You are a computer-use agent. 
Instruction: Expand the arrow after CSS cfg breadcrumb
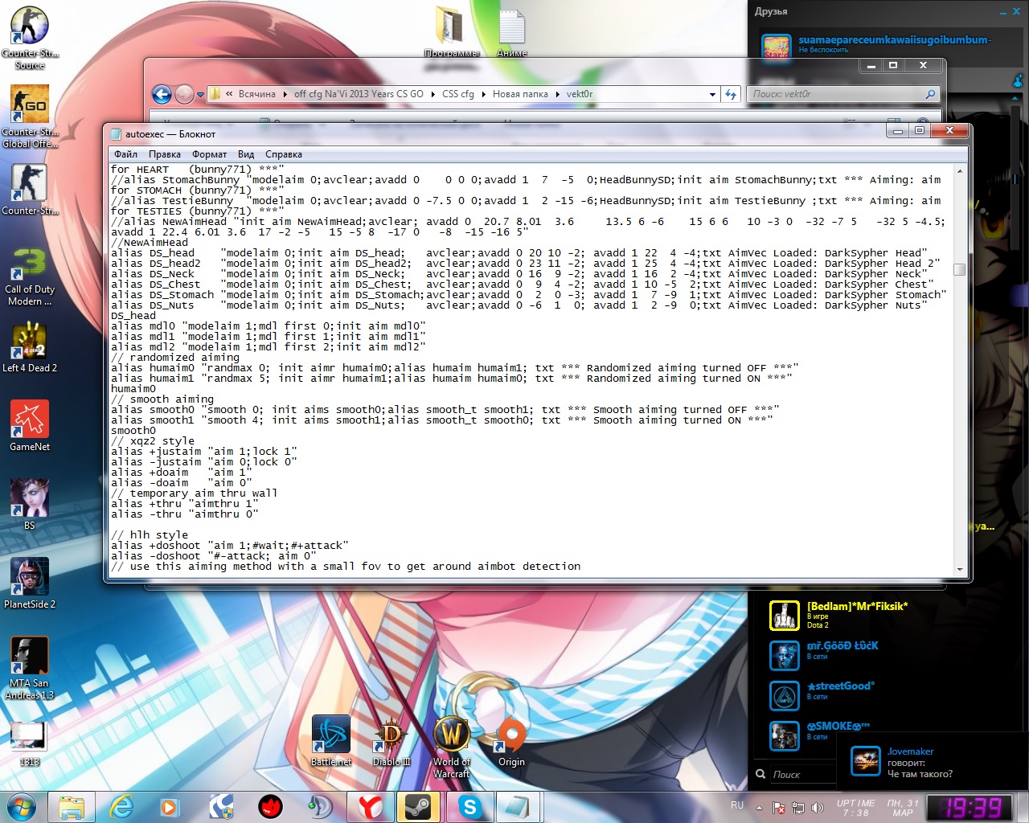[x=483, y=94]
